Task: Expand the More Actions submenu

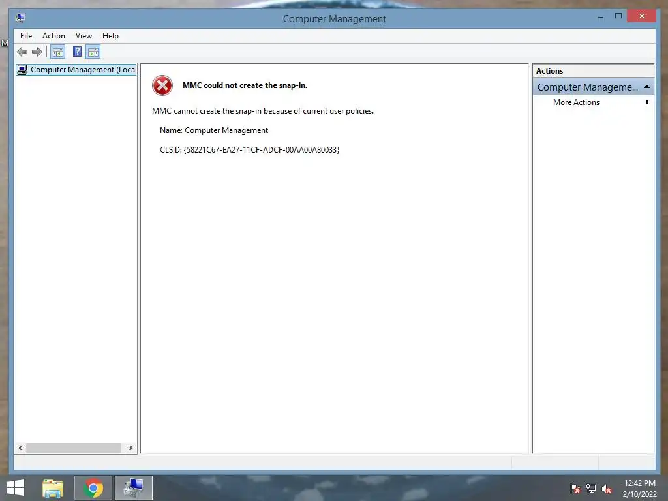Action: [593, 102]
